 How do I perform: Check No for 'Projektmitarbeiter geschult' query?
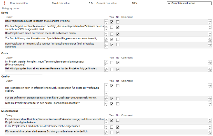pyautogui.click(x=118, y=104)
